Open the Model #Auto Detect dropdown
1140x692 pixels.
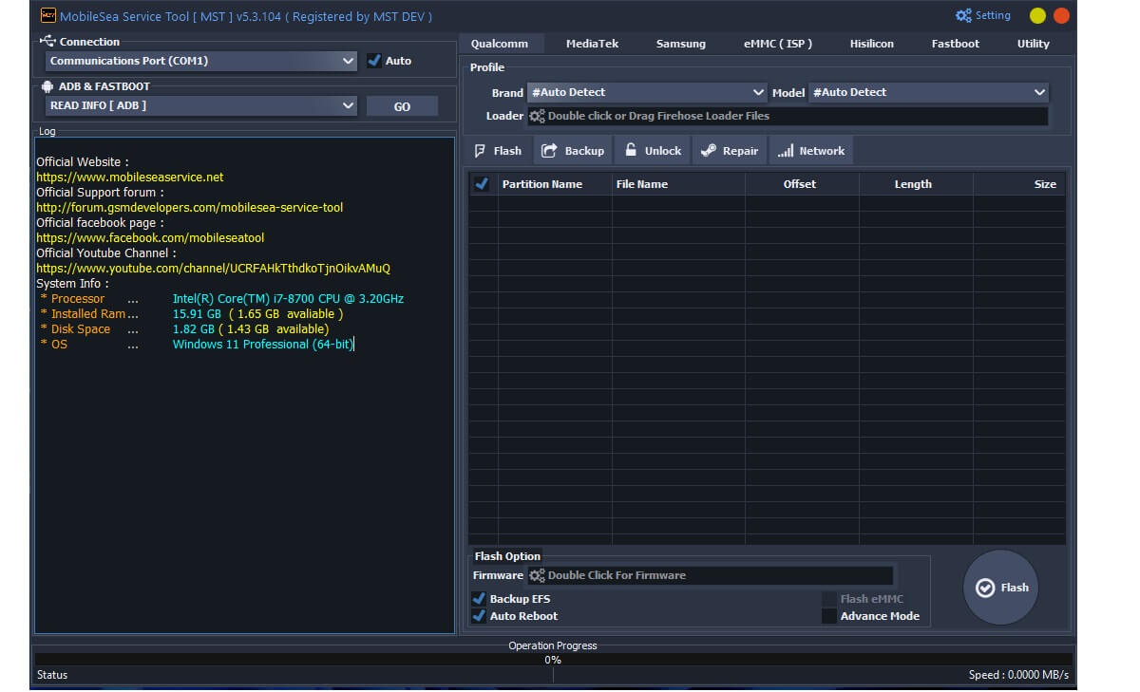click(x=928, y=92)
